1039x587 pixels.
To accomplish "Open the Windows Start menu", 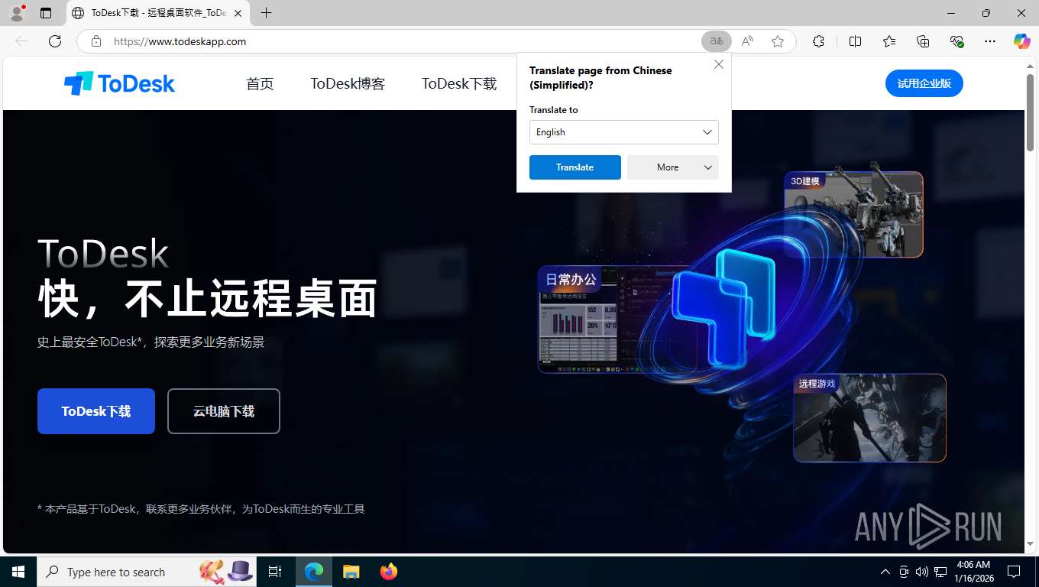I will coord(18,572).
